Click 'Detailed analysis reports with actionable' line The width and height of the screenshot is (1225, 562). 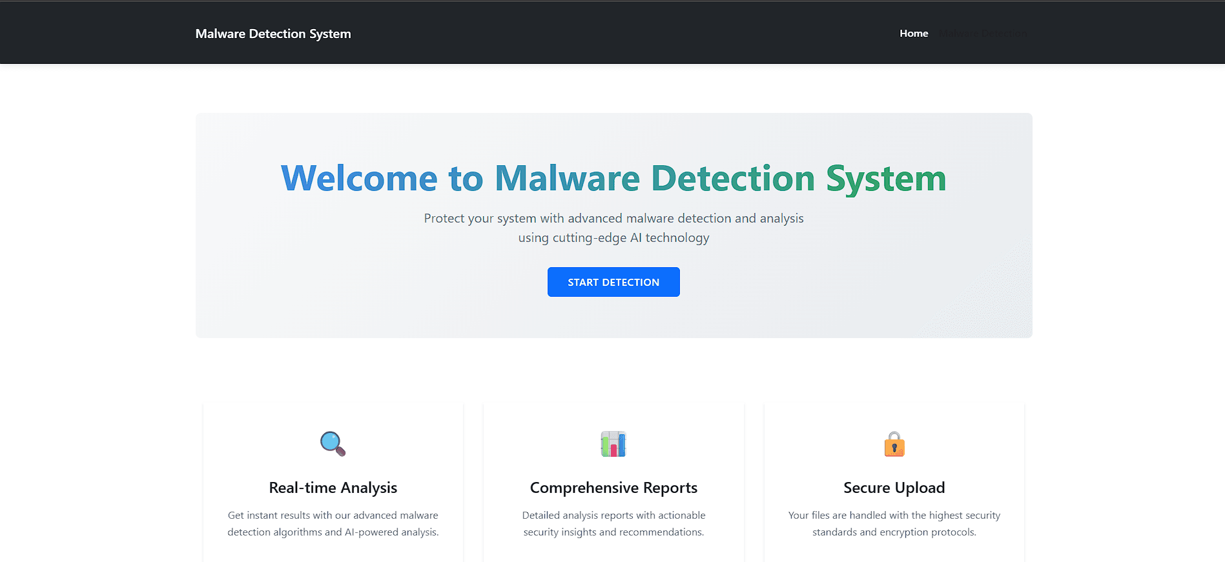point(613,516)
